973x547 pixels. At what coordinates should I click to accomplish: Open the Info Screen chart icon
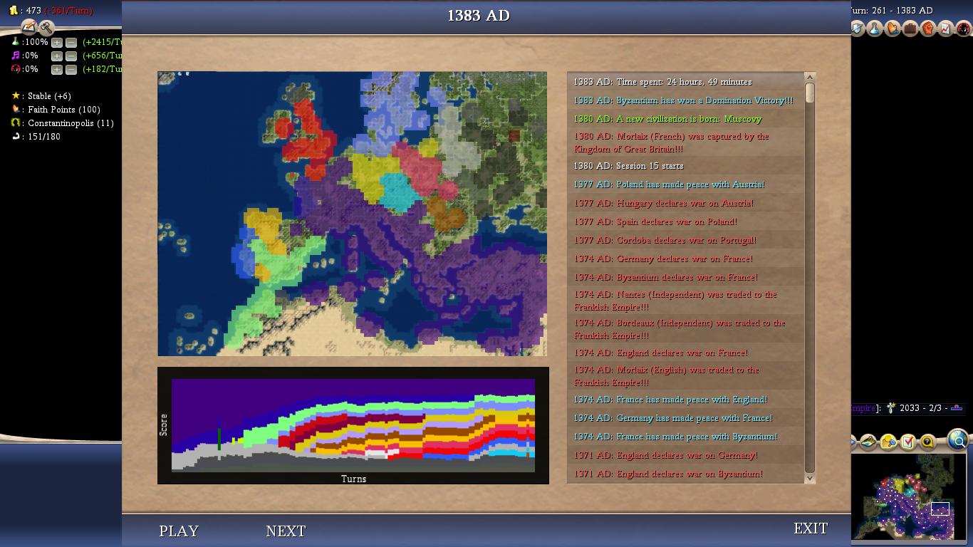(946, 28)
